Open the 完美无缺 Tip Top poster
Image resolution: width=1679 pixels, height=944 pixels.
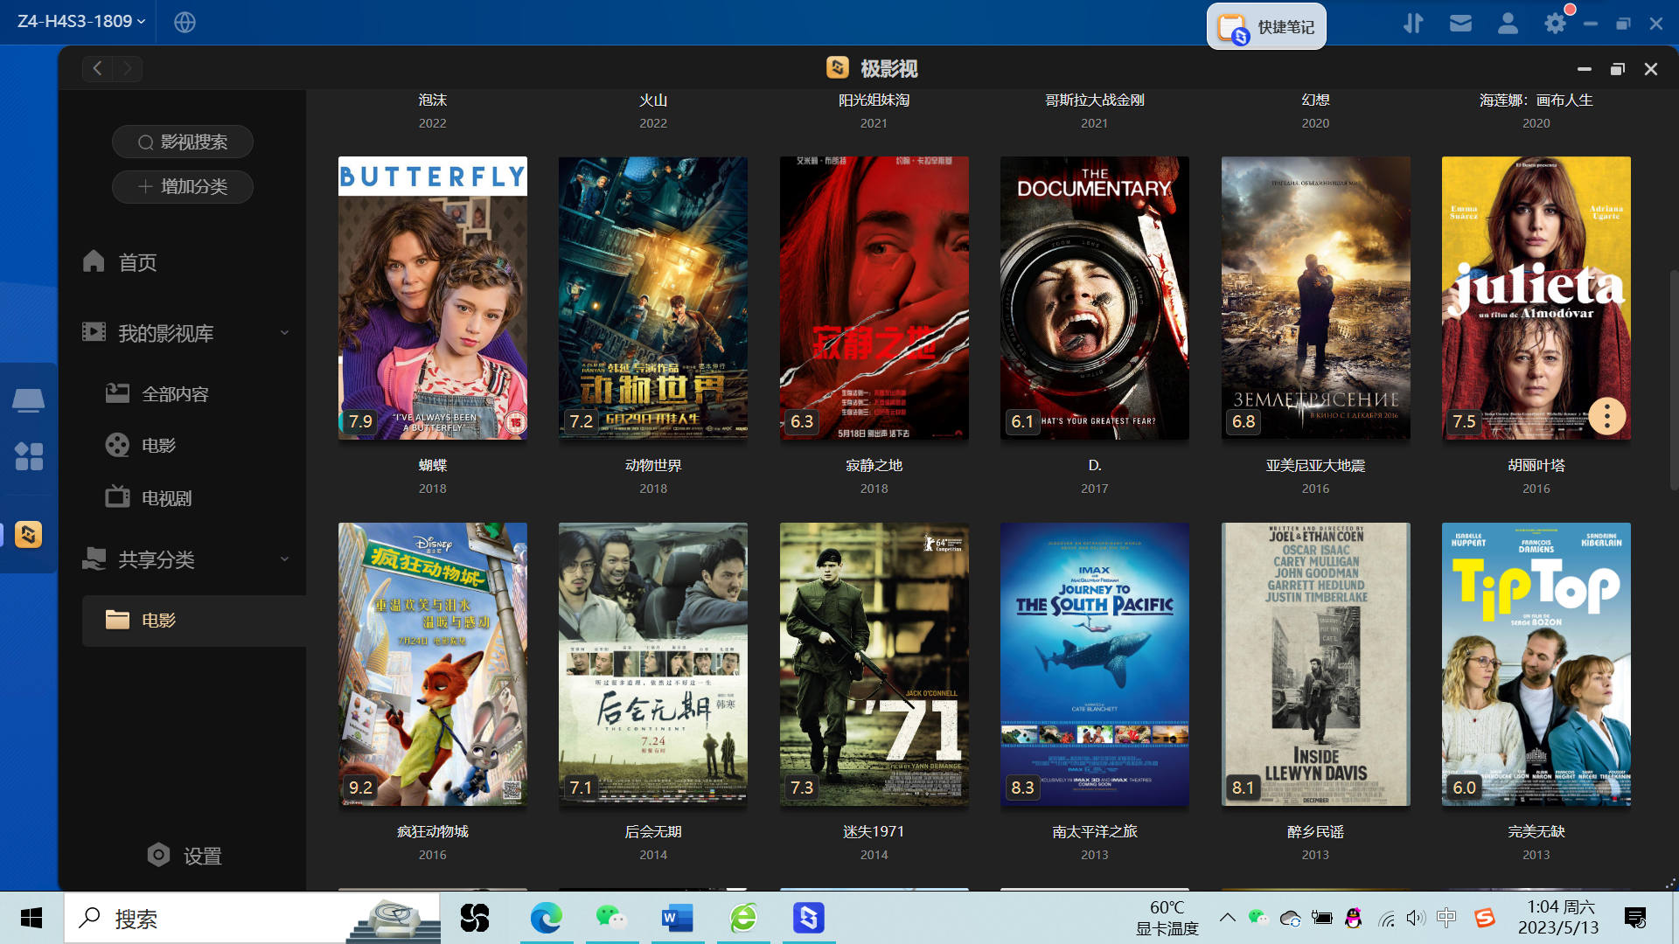1536,664
